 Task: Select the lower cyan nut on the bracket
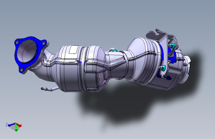coord(163,68)
